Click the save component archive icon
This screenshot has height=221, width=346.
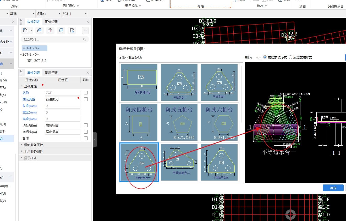72,31
